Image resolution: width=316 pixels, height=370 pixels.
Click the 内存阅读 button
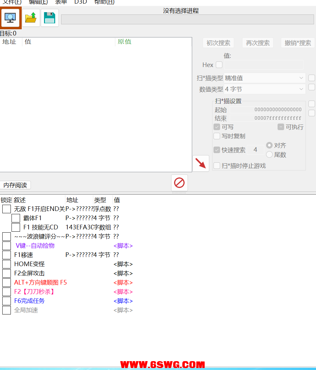coord(15,185)
